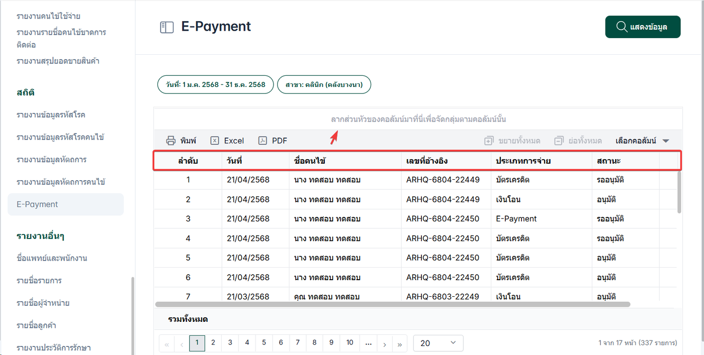Open the page size dropdown showing 20
The height and width of the screenshot is (355, 704).
(x=437, y=343)
